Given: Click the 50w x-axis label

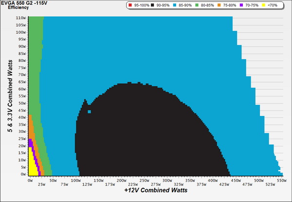Looking at the screenshot, I should click(53, 181).
